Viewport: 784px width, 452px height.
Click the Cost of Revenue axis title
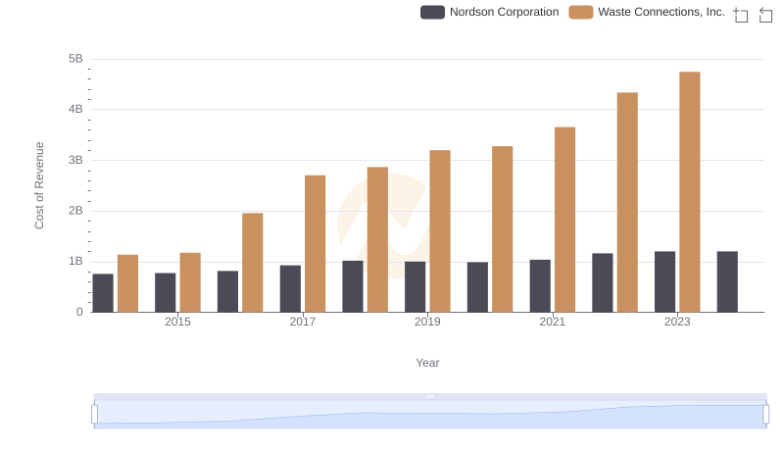[39, 185]
